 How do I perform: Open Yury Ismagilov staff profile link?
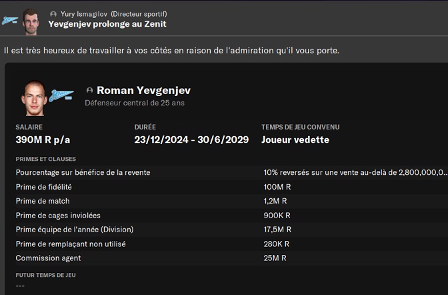[x=84, y=14]
